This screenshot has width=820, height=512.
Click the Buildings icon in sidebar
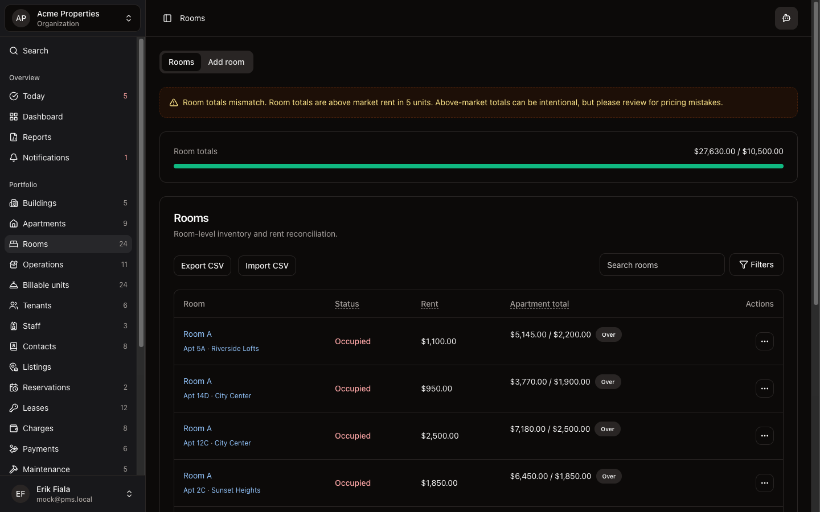pos(14,203)
